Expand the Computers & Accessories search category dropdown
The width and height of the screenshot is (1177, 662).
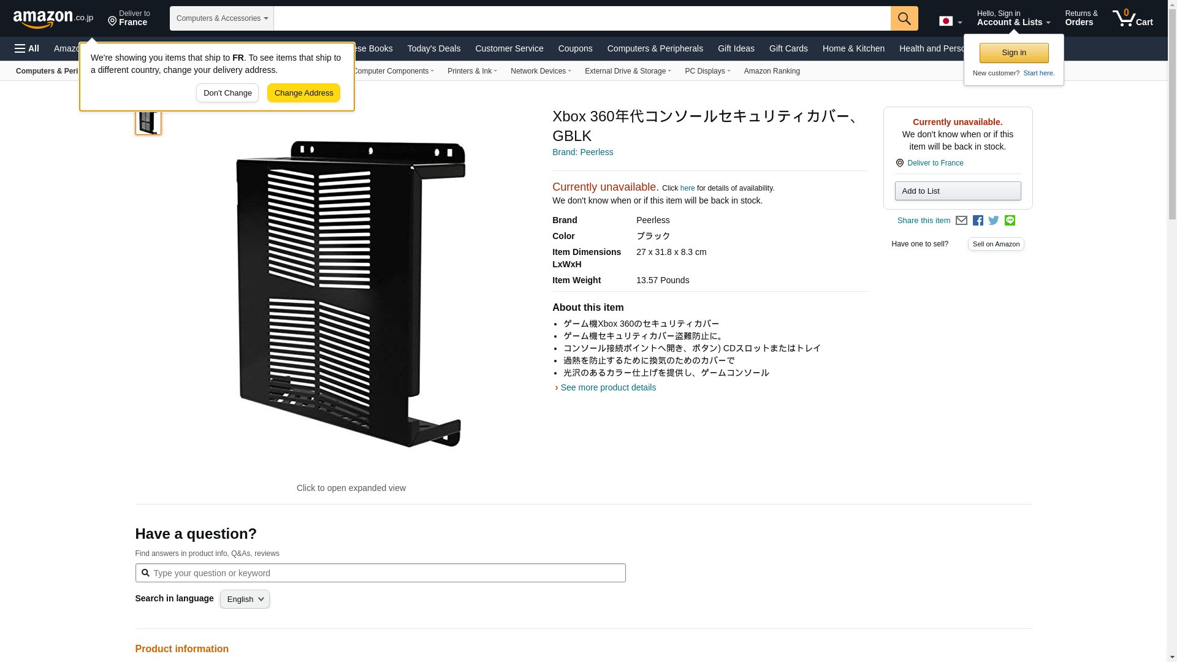[x=221, y=18]
